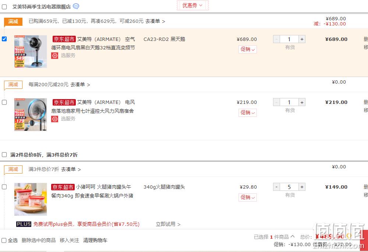Click 选服务 text under 电风扇落地扇
Viewport: 368px width, 252px height.
click(x=68, y=119)
